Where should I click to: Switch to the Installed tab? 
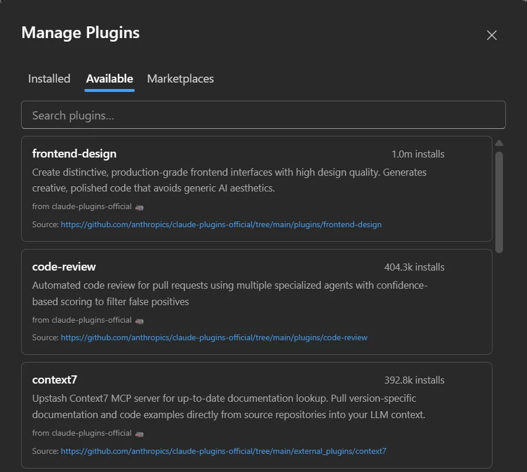point(49,78)
